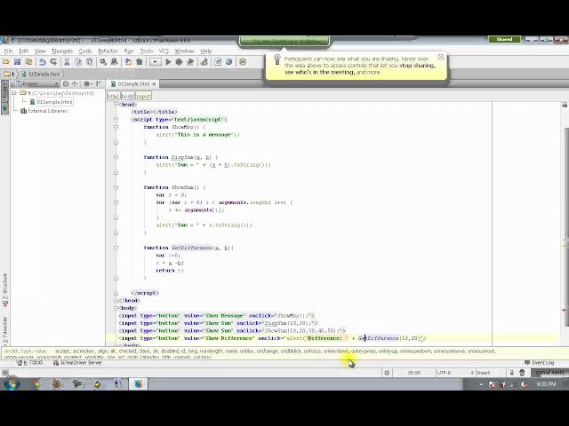The width and height of the screenshot is (569, 426).
Task: Click the Find magnifier icon
Action: (x=103, y=62)
